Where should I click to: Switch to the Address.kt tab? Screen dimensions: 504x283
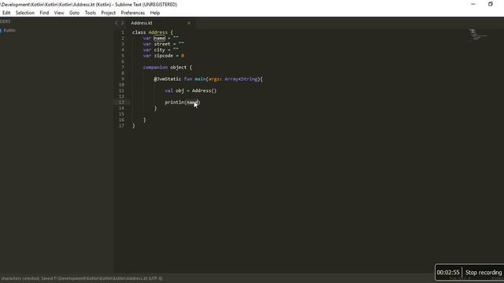(142, 23)
